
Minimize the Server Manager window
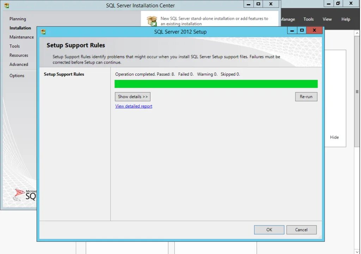329,4
